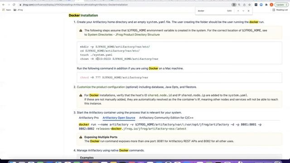Click the find match count 5/55
This screenshot has width=290, height=163.
(229, 11)
